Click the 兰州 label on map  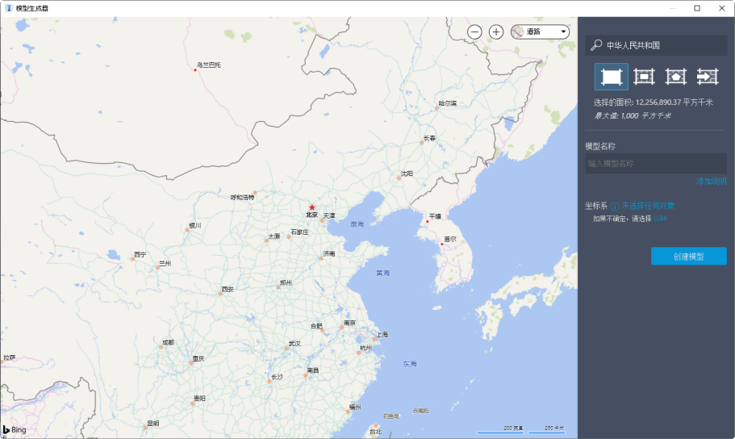pyautogui.click(x=165, y=264)
